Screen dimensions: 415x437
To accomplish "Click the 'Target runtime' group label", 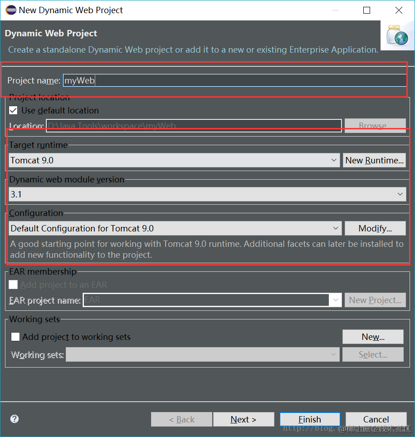I will pyautogui.click(x=39, y=145).
